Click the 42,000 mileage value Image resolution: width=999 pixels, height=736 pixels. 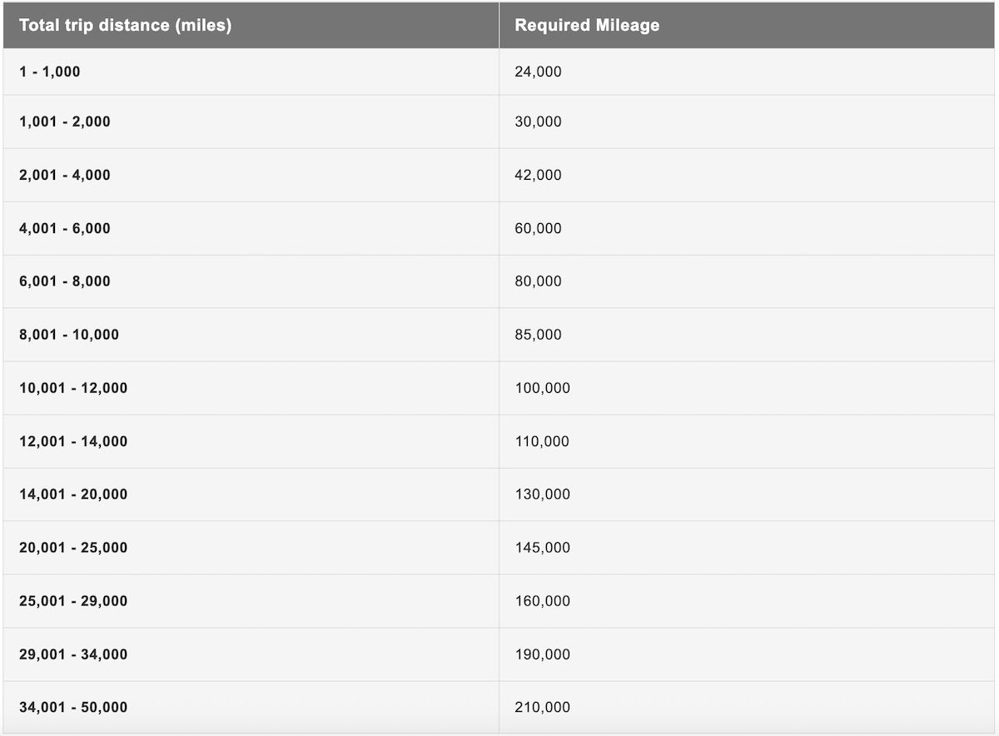[538, 175]
